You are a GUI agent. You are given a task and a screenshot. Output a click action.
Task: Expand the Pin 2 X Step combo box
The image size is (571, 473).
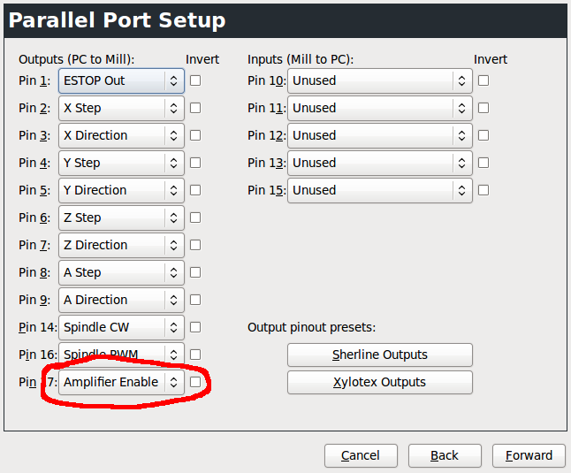point(121,108)
